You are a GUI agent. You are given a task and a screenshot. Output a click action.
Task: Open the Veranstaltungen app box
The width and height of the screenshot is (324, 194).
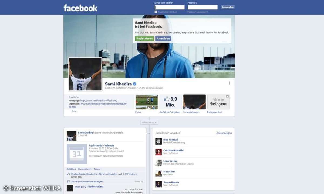[194, 102]
